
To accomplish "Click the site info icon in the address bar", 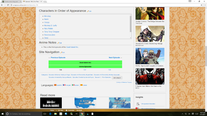I will pos(12,5).
